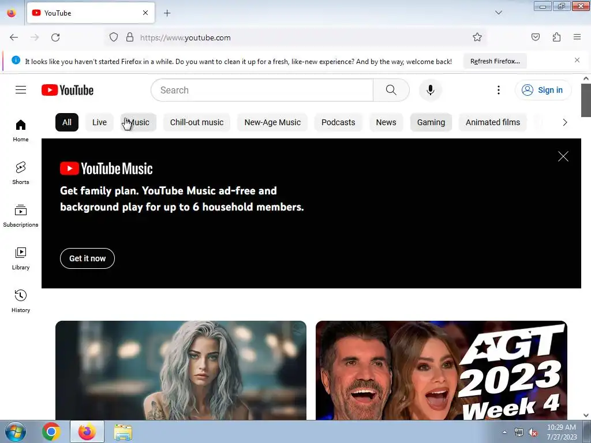Dismiss the Firefox refresh notification bar

tap(577, 60)
